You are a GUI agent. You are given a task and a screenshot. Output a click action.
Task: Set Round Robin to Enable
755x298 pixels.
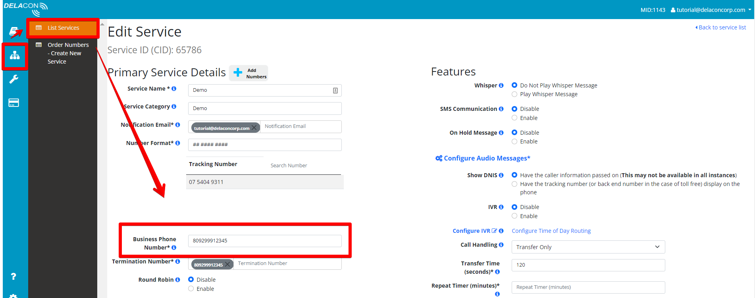click(x=191, y=288)
